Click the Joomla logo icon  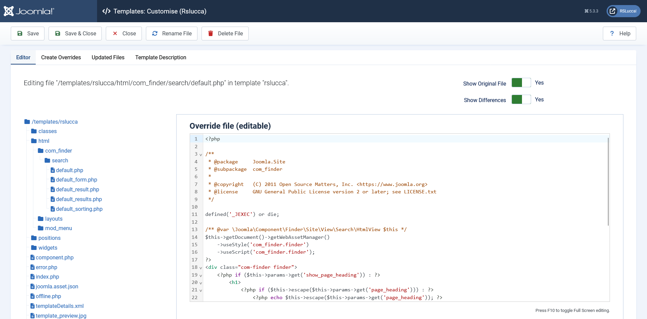(x=9, y=11)
